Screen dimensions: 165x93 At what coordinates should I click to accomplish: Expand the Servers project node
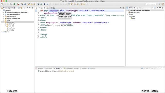coord(2,32)
